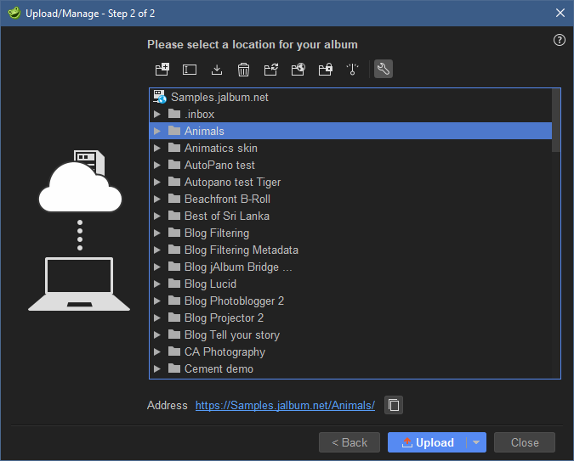Viewport: 574px width, 461px height.
Task: Copy address with the clipboard icon
Action: click(394, 405)
